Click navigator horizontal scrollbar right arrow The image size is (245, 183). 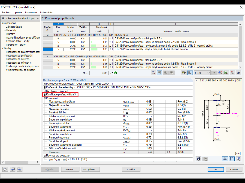pos(38,162)
